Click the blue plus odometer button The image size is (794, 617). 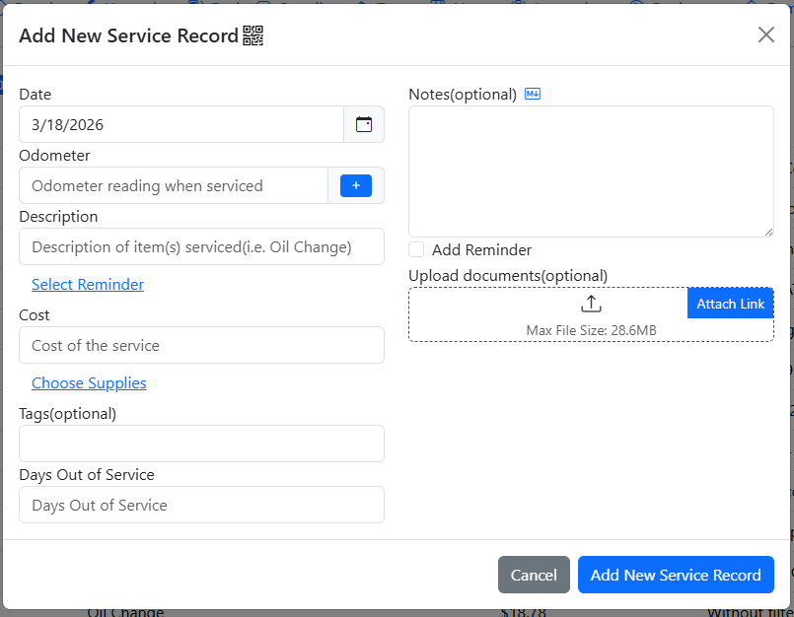[x=355, y=185]
